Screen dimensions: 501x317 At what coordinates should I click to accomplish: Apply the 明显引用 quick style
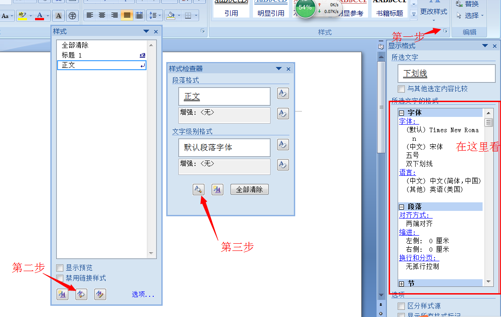click(x=271, y=9)
